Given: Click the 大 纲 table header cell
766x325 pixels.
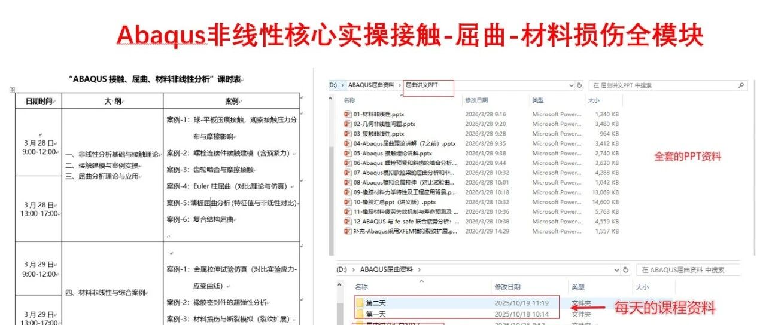Looking at the screenshot, I should click(113, 101).
